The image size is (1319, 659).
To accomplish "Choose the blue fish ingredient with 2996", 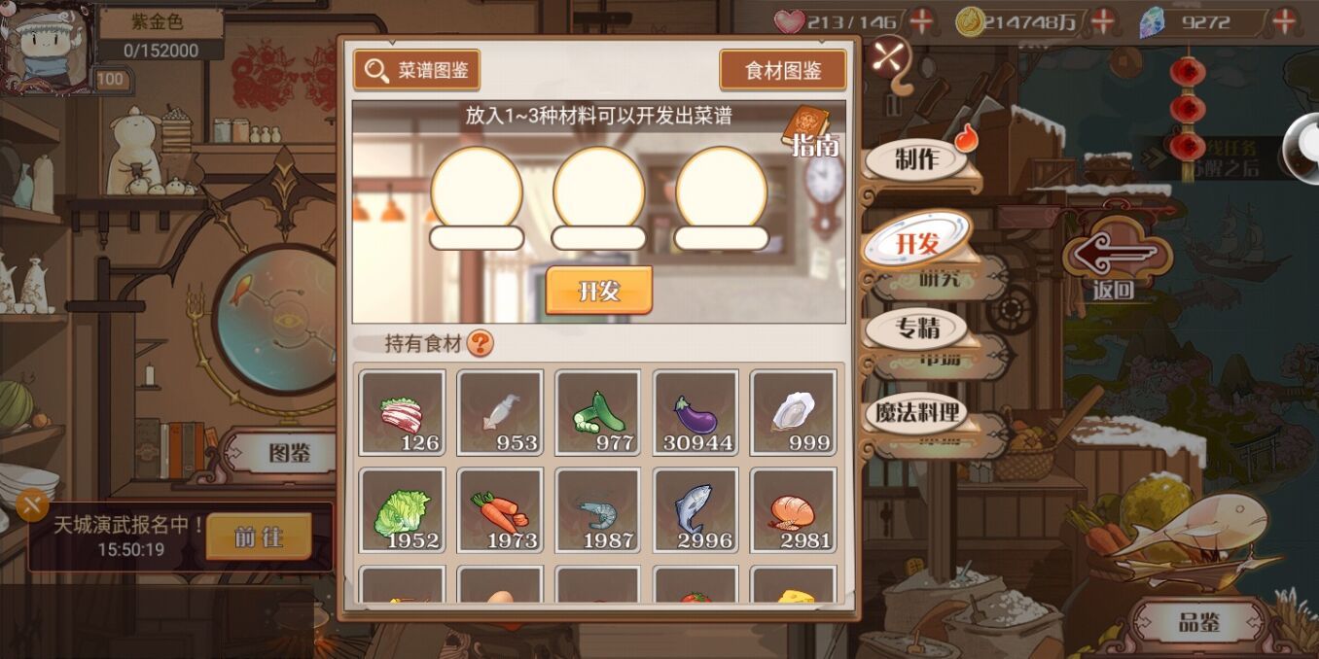I will click(x=695, y=510).
